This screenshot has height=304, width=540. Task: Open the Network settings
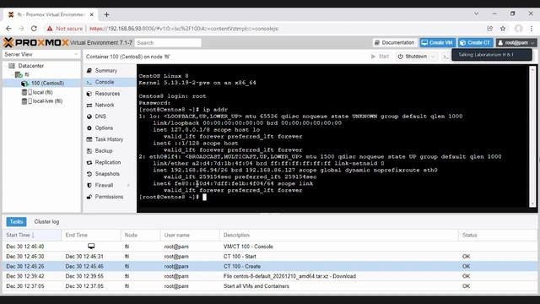105,105
